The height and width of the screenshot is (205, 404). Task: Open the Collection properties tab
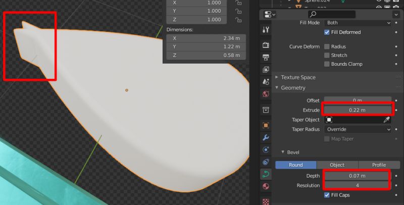pyautogui.click(x=266, y=110)
